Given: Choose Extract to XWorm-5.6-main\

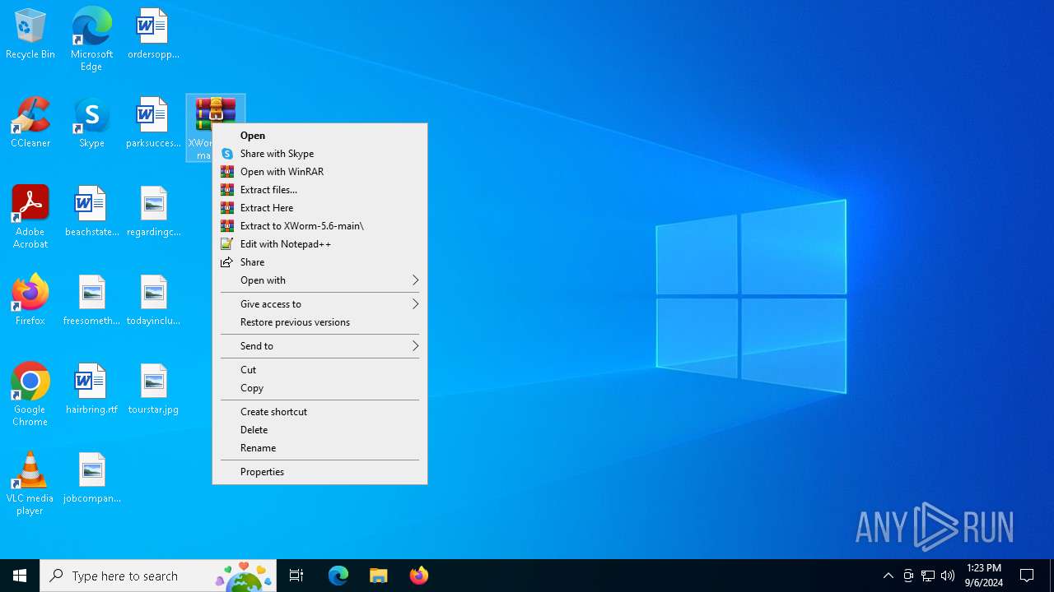Looking at the screenshot, I should click(x=319, y=226).
